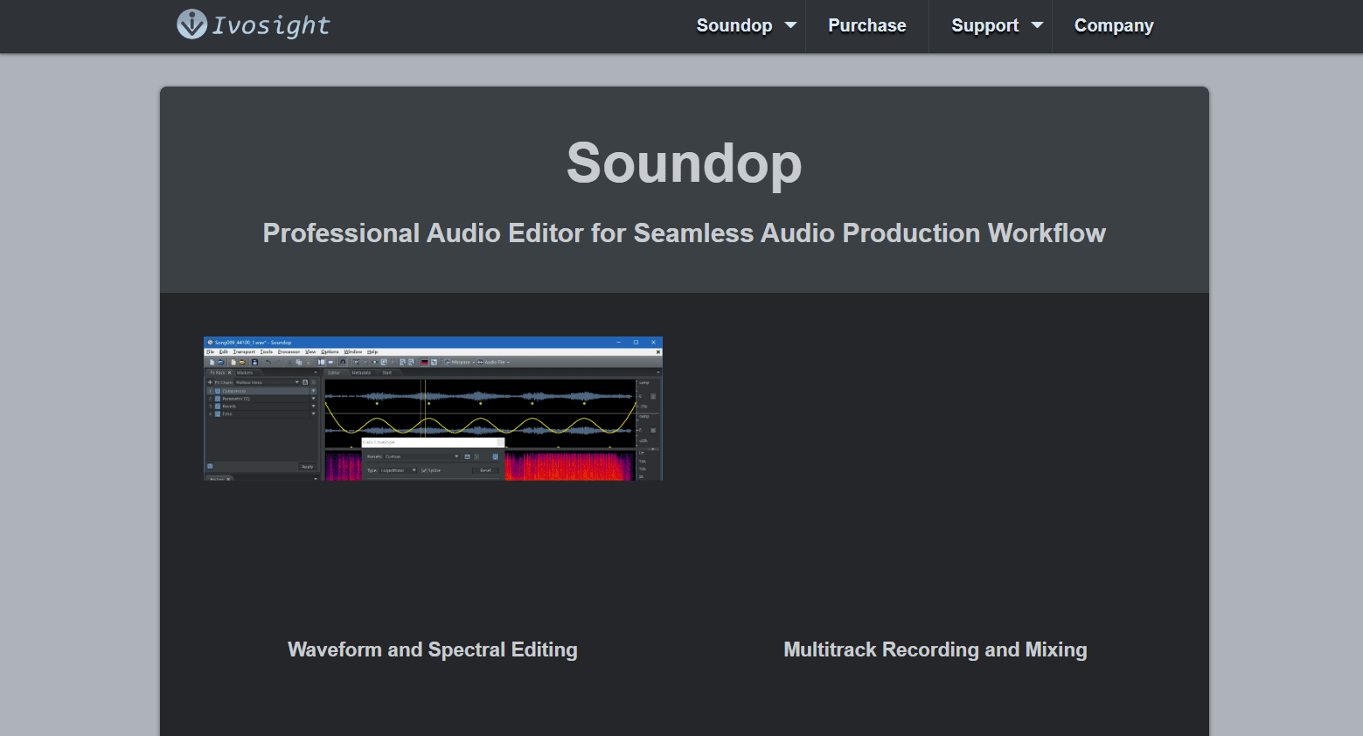Image resolution: width=1363 pixels, height=736 pixels.
Task: Open the Soundop navigation menu
Action: [x=734, y=25]
